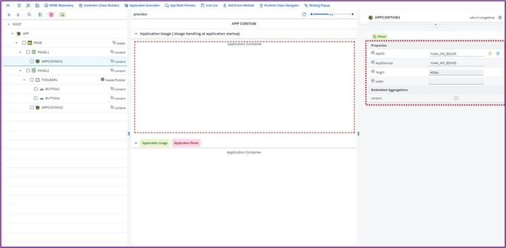This screenshot has height=248, width=506.
Task: Adjust the preview zoom slider
Action: tap(332, 15)
